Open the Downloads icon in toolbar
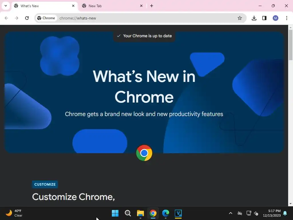The image size is (293, 220). point(254,18)
